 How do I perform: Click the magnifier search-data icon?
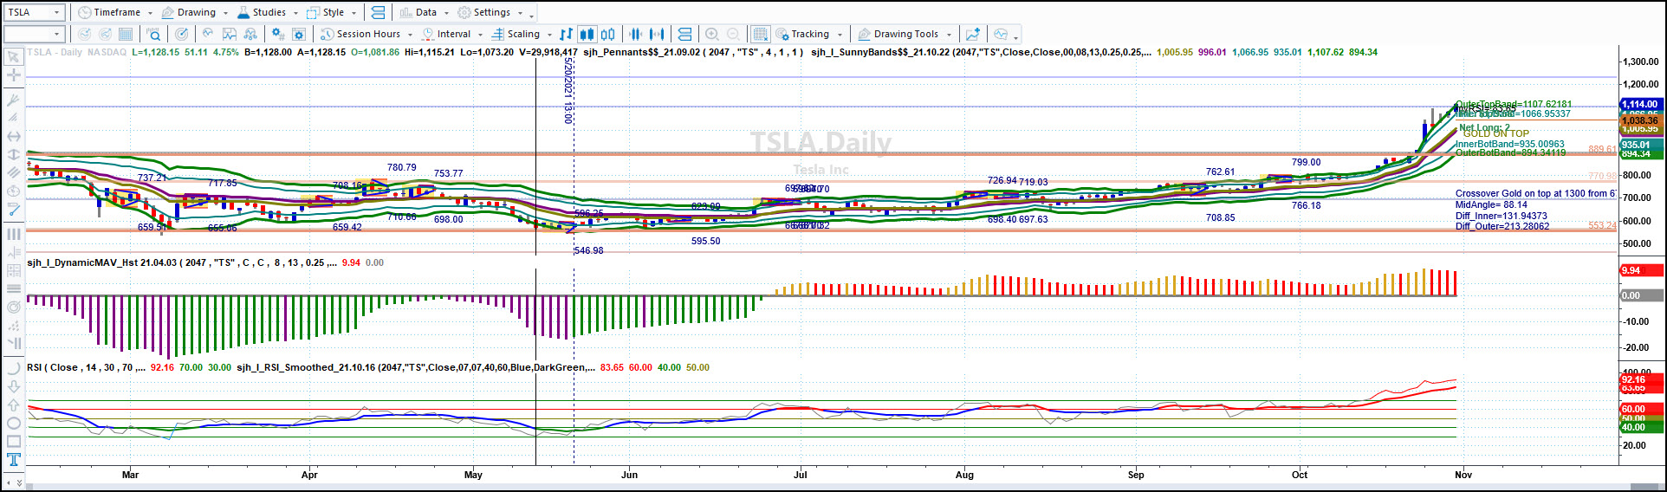click(153, 34)
